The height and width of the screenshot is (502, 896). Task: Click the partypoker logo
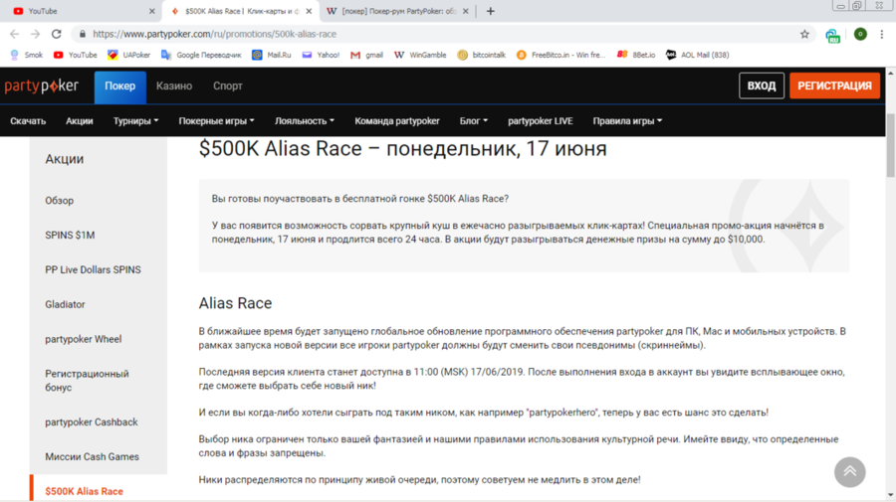click(42, 86)
